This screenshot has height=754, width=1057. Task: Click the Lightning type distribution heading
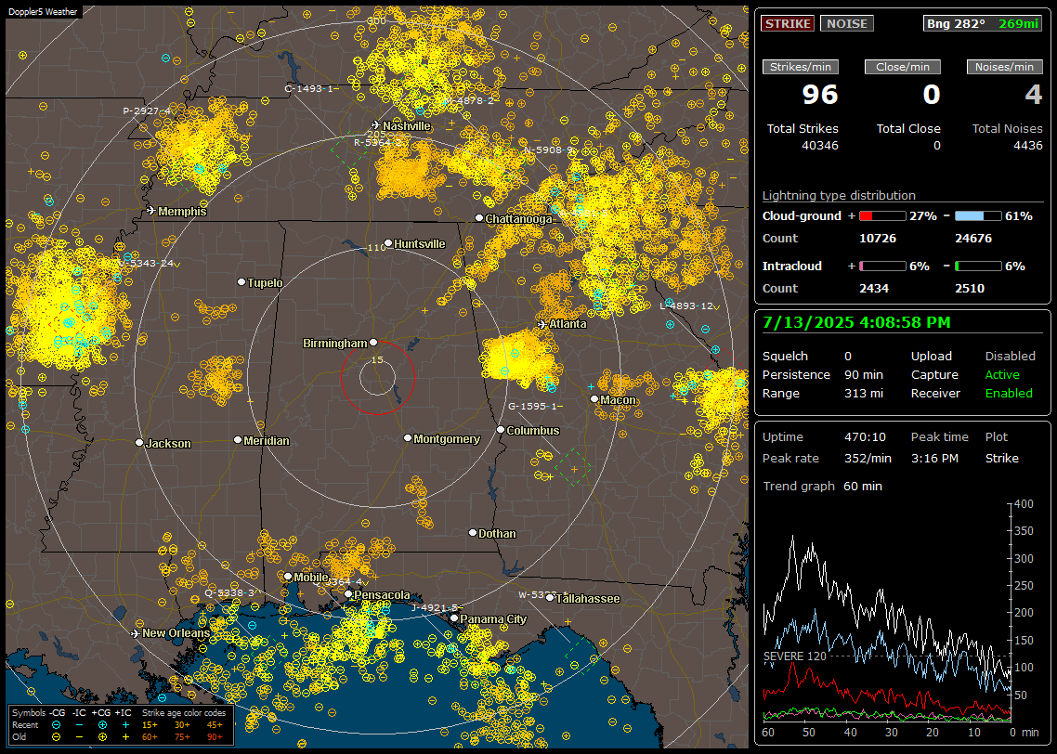(839, 195)
